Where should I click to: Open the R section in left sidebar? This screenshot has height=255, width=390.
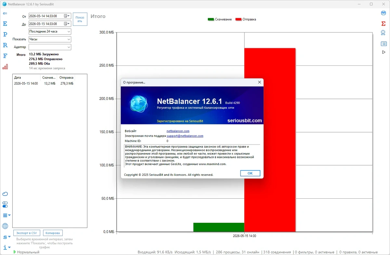tap(5, 45)
